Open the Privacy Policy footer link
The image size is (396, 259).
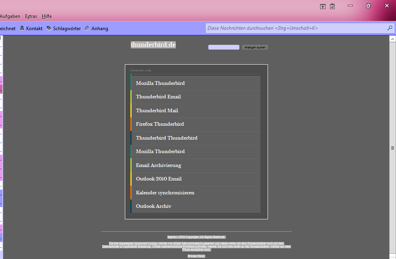pos(196,256)
